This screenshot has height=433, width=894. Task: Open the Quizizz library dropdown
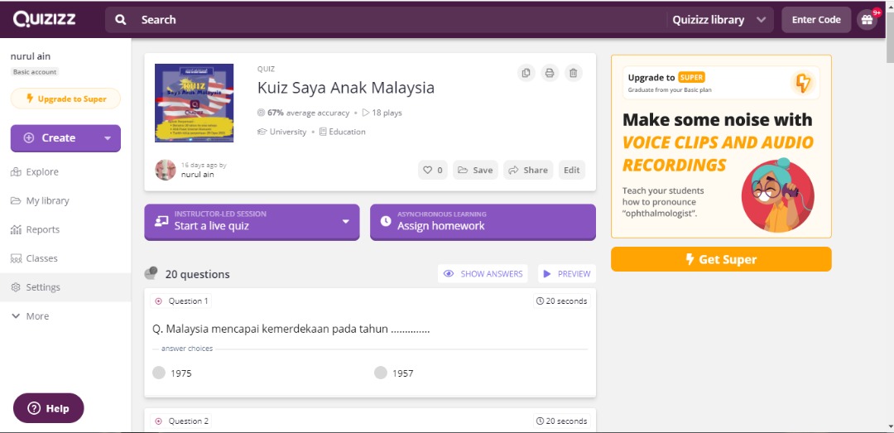tap(719, 20)
